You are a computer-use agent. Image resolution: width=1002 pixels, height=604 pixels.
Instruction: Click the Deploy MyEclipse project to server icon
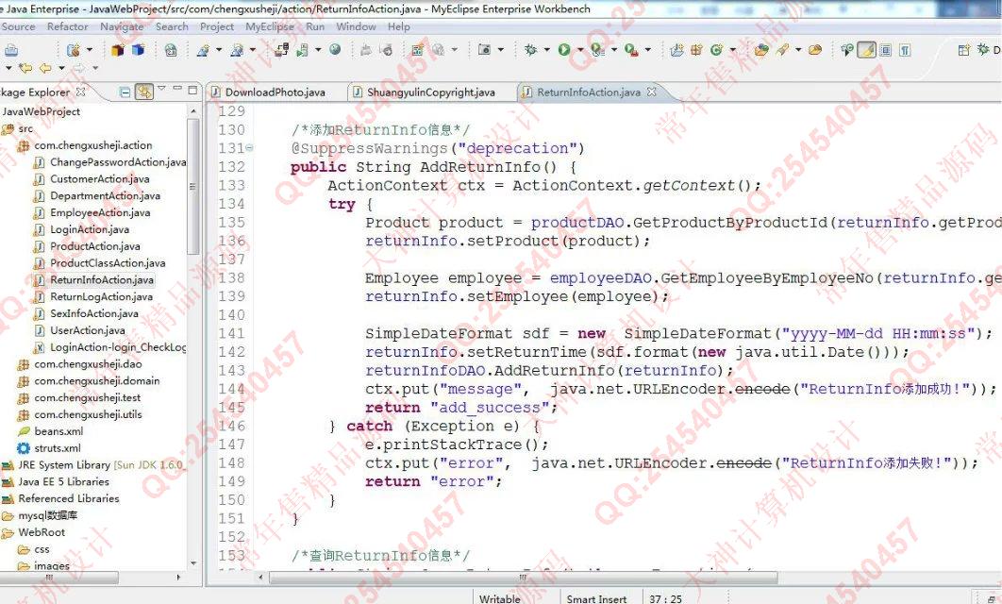click(x=282, y=50)
